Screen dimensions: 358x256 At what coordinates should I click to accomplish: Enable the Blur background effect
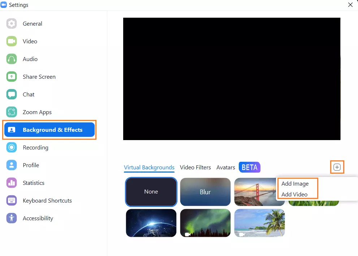[205, 192]
